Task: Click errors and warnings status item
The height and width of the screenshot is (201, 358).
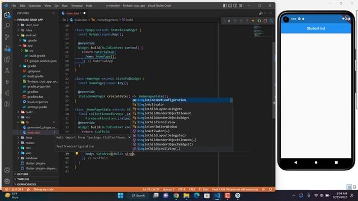Action: (15, 189)
